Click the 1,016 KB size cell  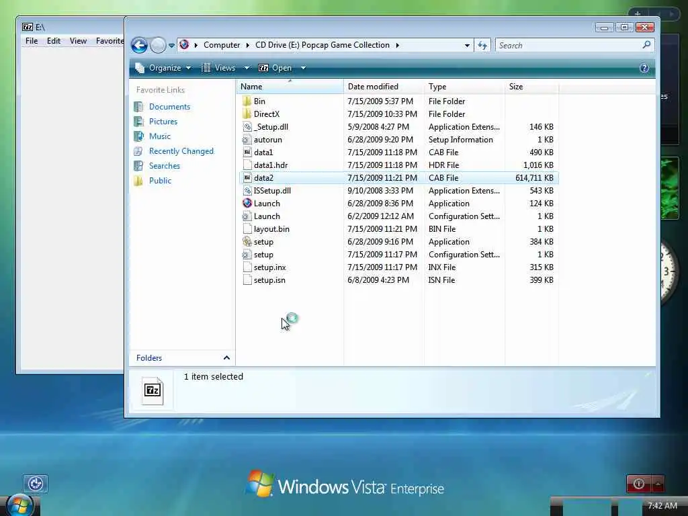[538, 165]
